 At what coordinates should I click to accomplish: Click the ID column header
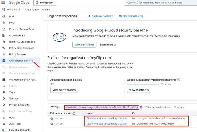133,113
